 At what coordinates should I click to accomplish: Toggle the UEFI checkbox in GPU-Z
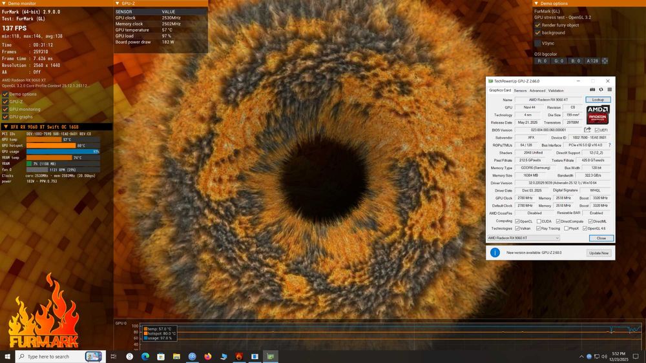(597, 130)
